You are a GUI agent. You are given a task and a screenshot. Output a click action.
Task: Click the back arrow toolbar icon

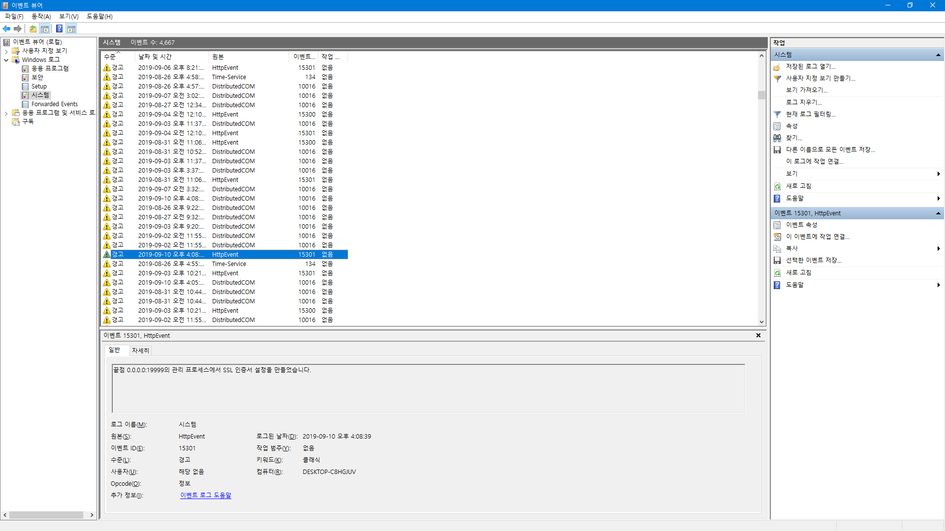(6, 29)
